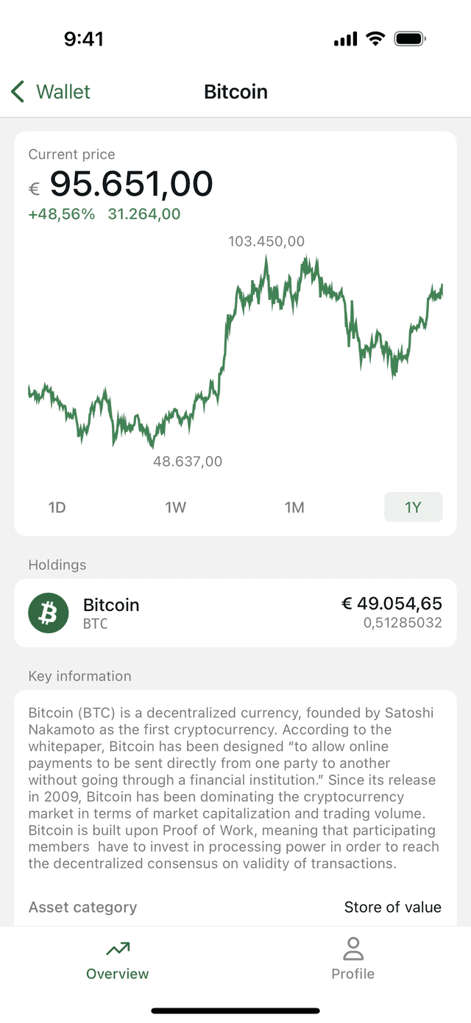Tap the Overview trend-arrow icon
471x1023 pixels.
pos(118,949)
